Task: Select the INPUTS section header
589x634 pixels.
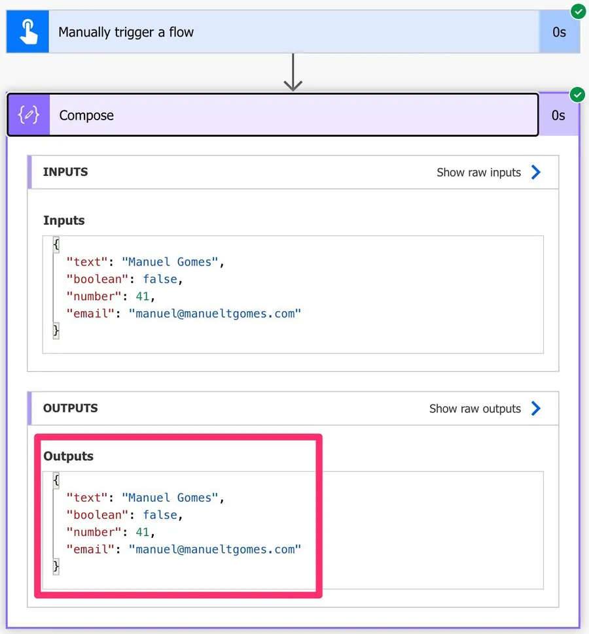Action: 65,172
